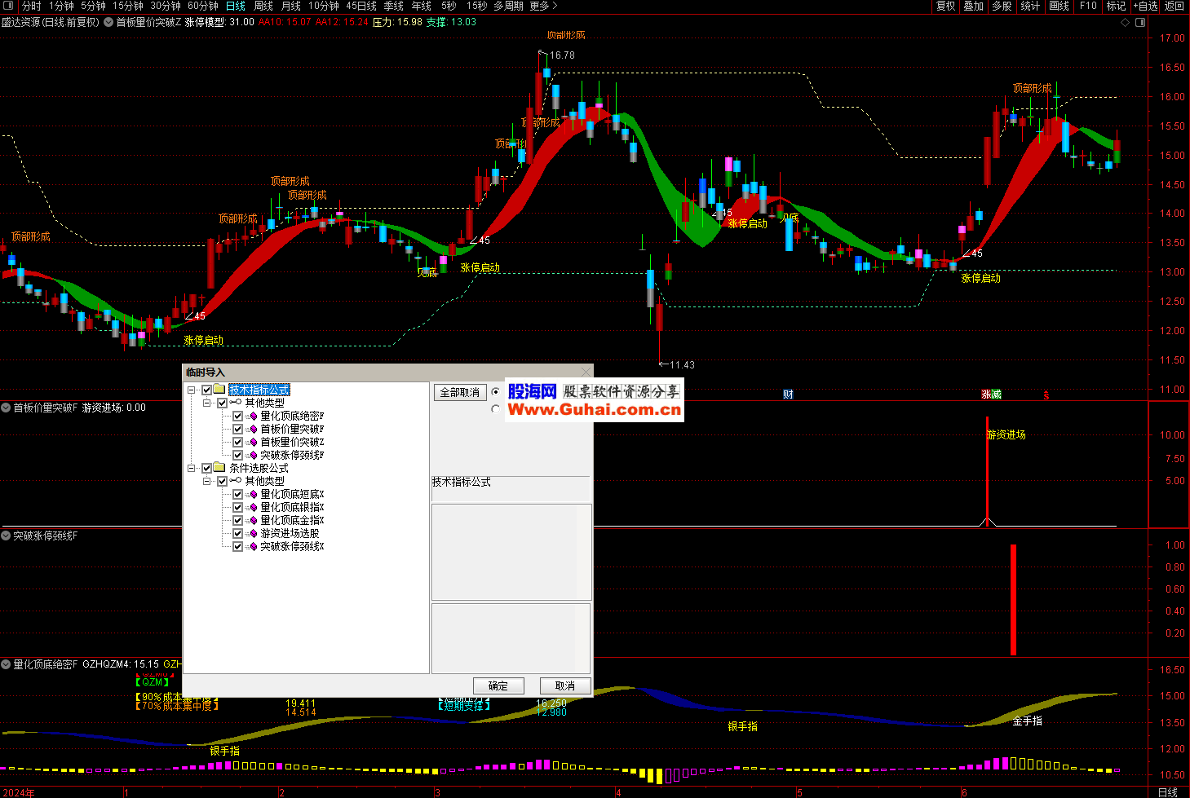Click the 全部取消 button
Screen dimensions: 1190x798
pyautogui.click(x=460, y=393)
